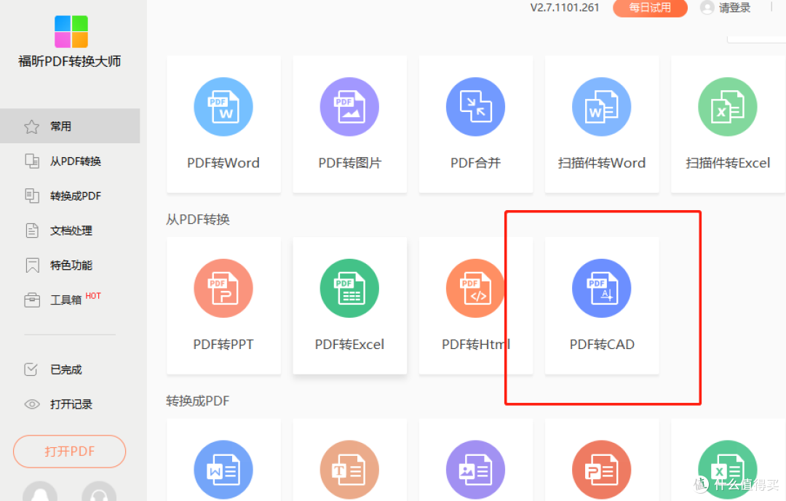Screen dimensions: 786x501
Task: Launch the 扫描件转Excel tool
Action: (728, 124)
